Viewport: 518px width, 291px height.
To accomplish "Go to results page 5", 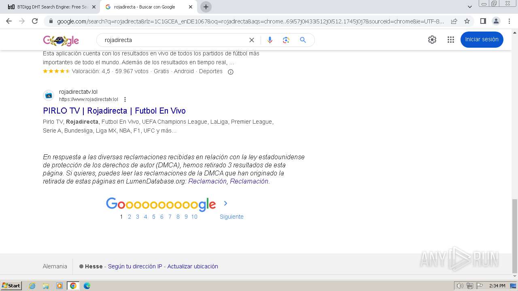I will click(x=154, y=217).
